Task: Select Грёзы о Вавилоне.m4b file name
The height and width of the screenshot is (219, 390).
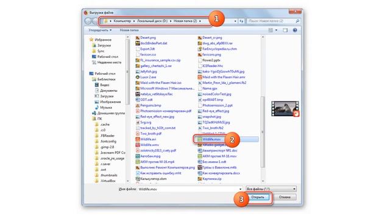Action: (x=219, y=167)
